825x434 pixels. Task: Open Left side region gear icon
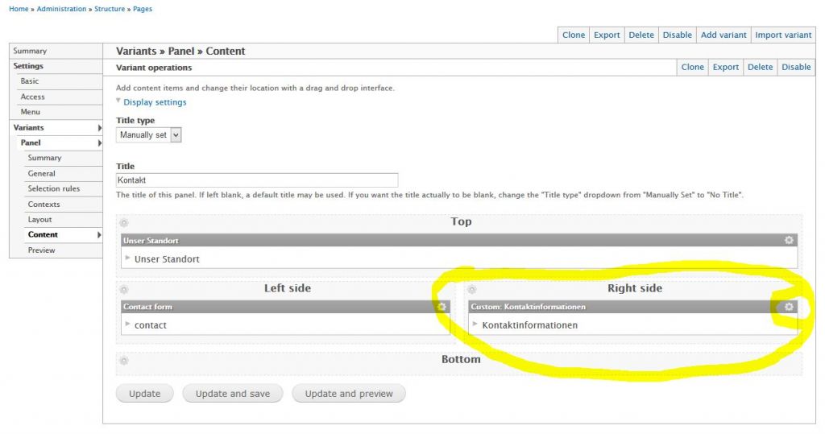pyautogui.click(x=124, y=290)
